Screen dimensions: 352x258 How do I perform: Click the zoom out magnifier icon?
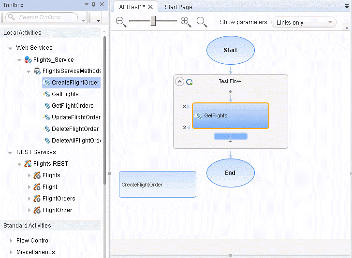121,22
